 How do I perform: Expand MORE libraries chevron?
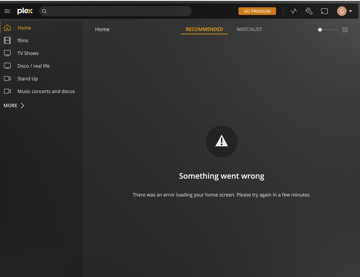pos(22,105)
